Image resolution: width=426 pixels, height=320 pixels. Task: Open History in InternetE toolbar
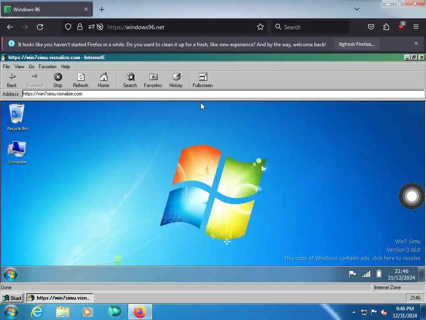pyautogui.click(x=176, y=80)
